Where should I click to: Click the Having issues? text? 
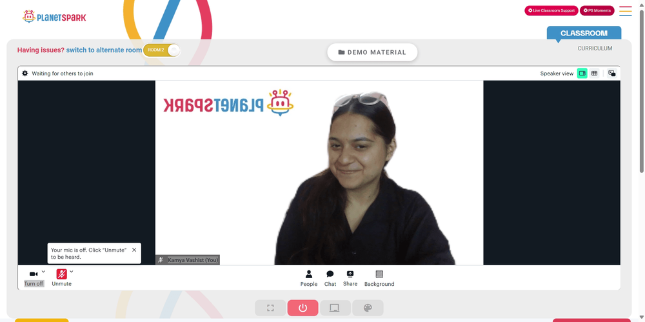pos(41,50)
